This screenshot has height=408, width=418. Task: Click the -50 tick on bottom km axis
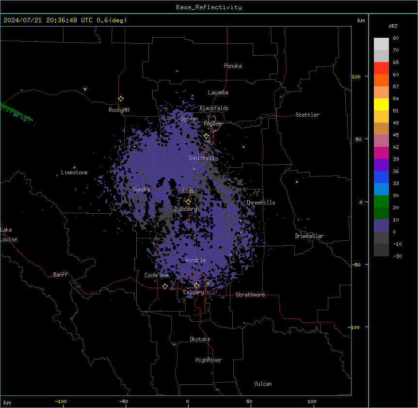124,401
